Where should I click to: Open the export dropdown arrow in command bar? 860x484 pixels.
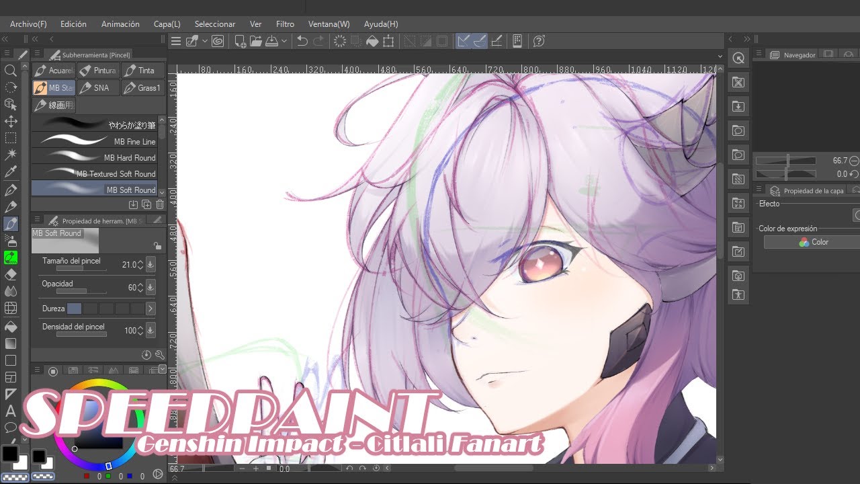click(284, 41)
